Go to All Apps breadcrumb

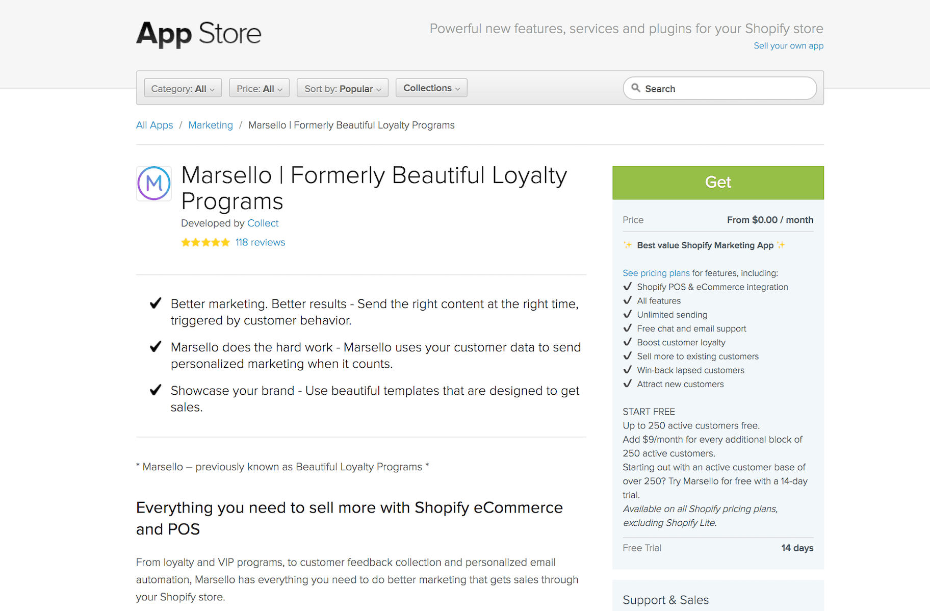click(x=154, y=125)
